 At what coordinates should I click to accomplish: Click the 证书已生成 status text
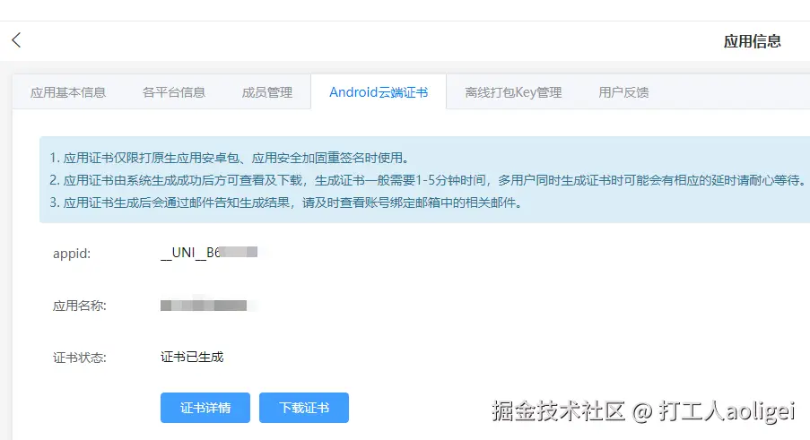pyautogui.click(x=192, y=357)
